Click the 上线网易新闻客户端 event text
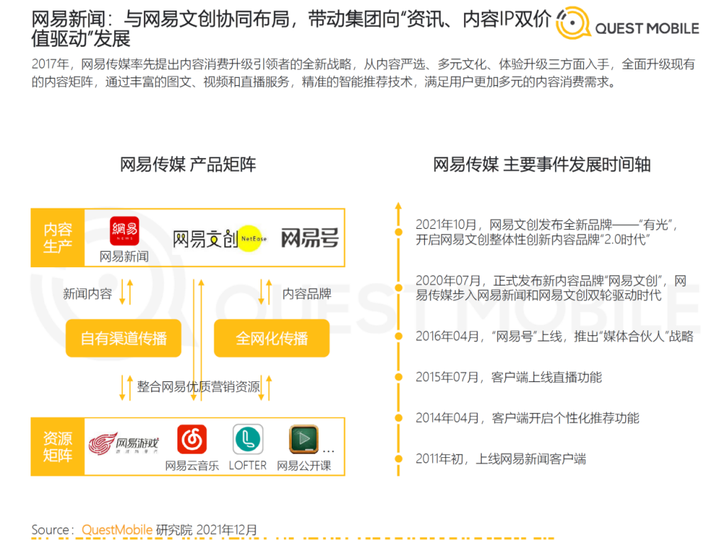Screen dimensions: 706x543 531,459
